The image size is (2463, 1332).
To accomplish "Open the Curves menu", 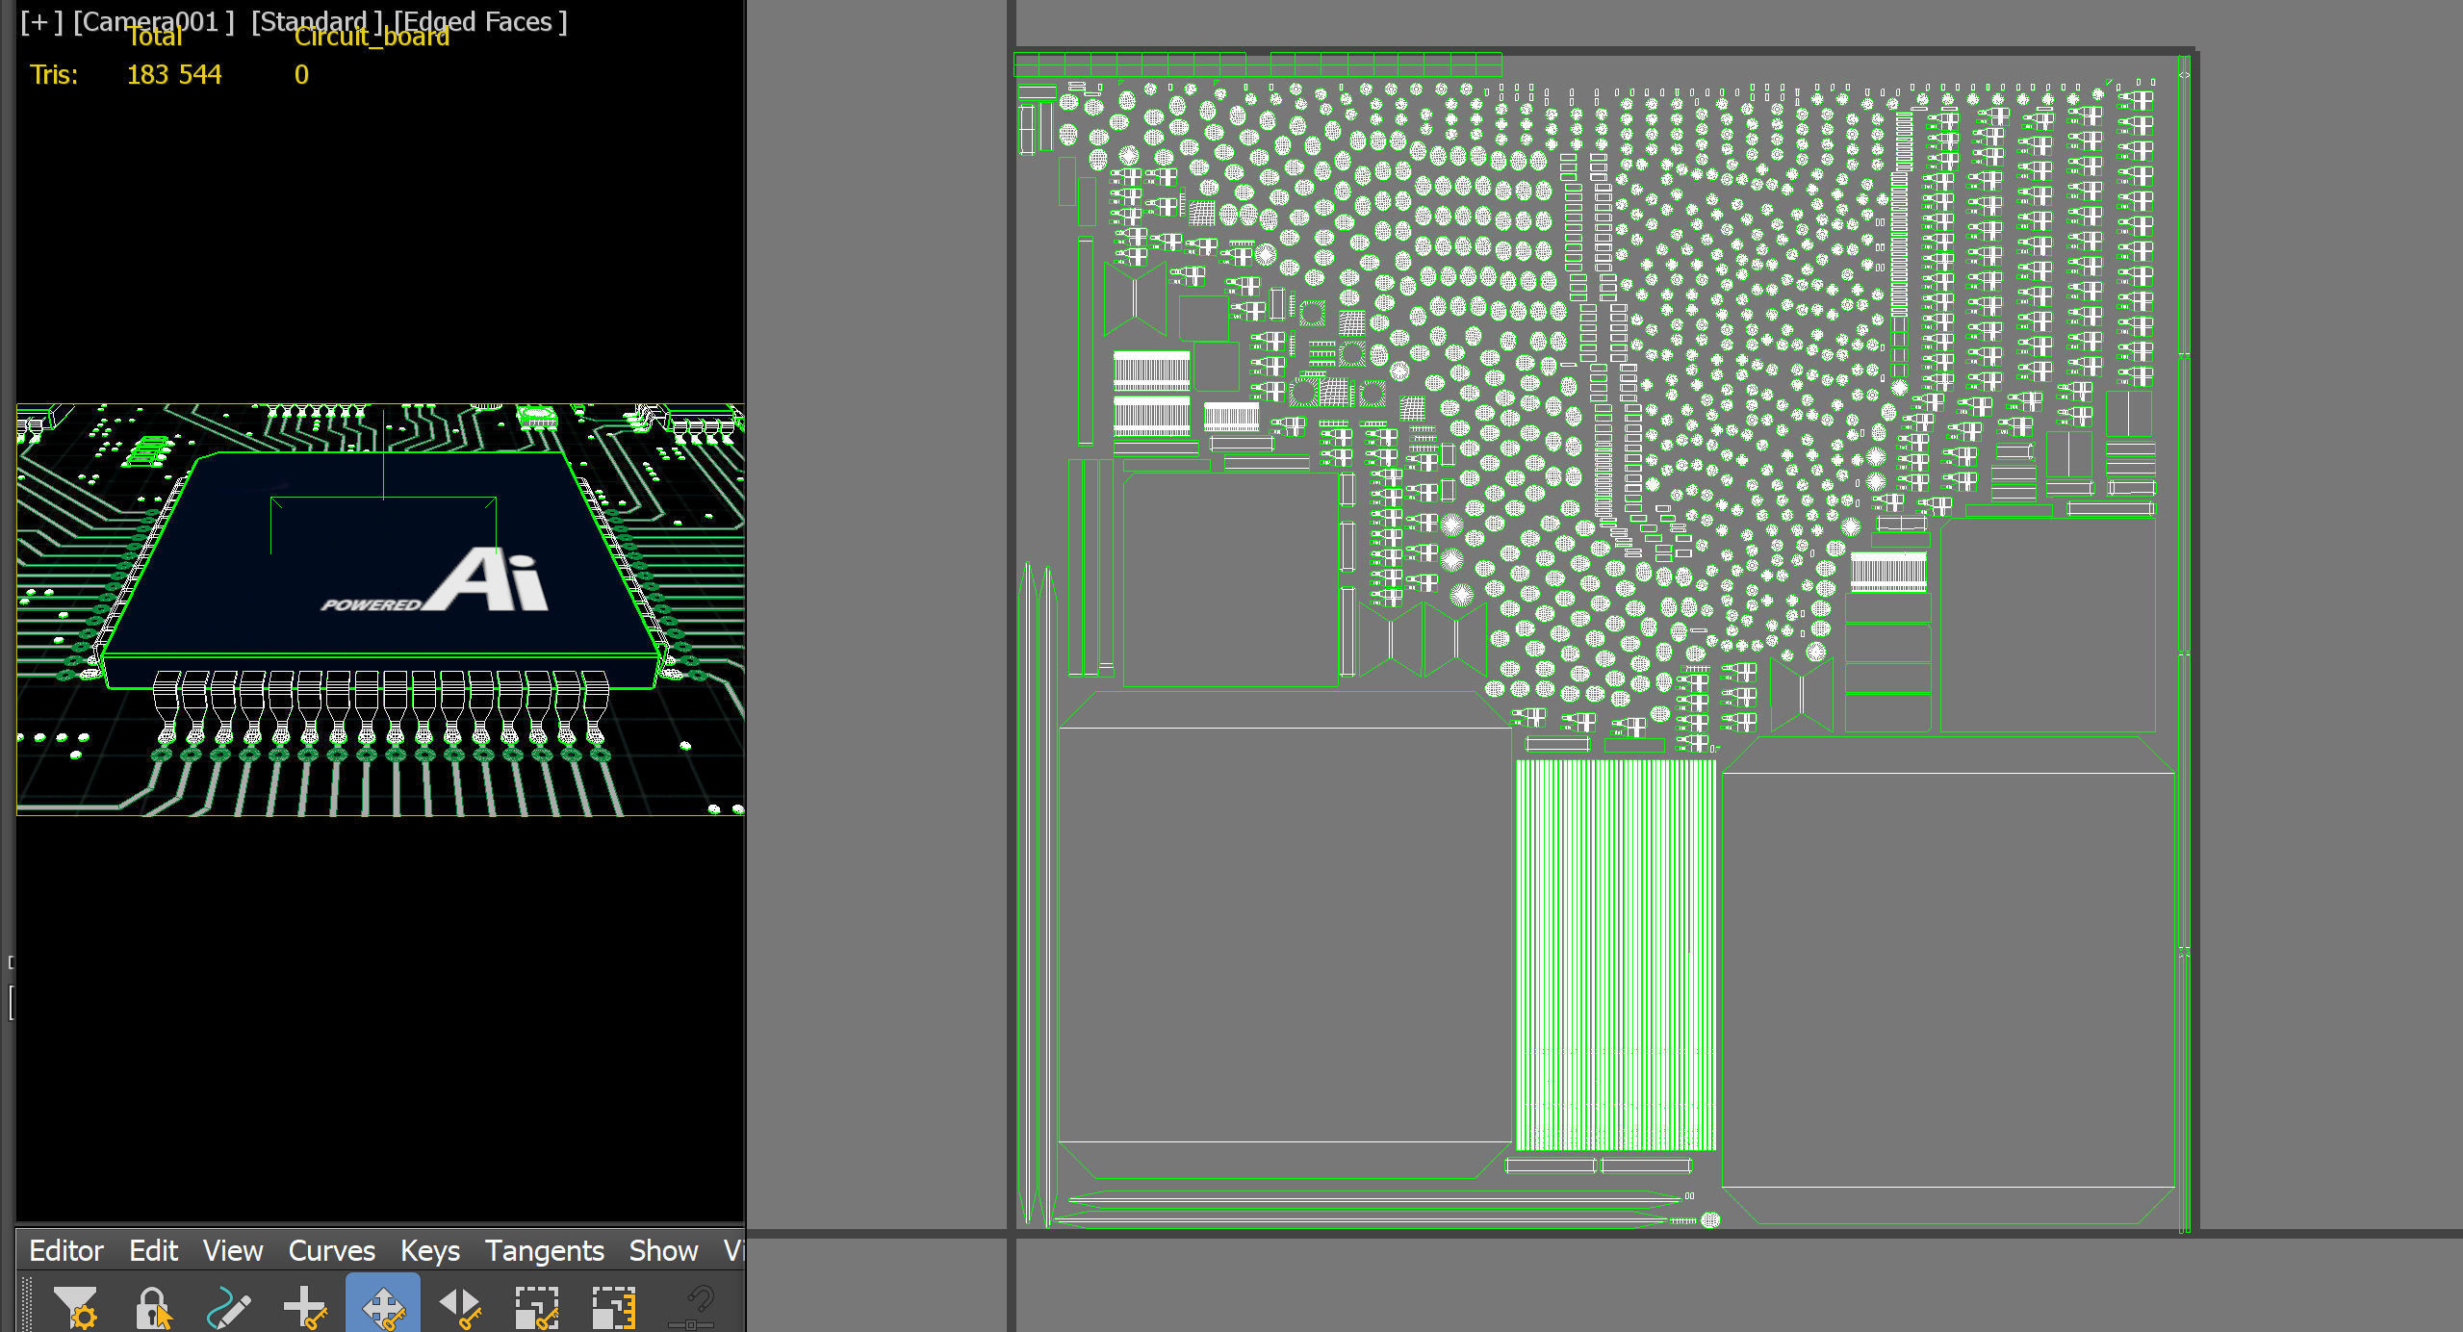I will pyautogui.click(x=331, y=1250).
